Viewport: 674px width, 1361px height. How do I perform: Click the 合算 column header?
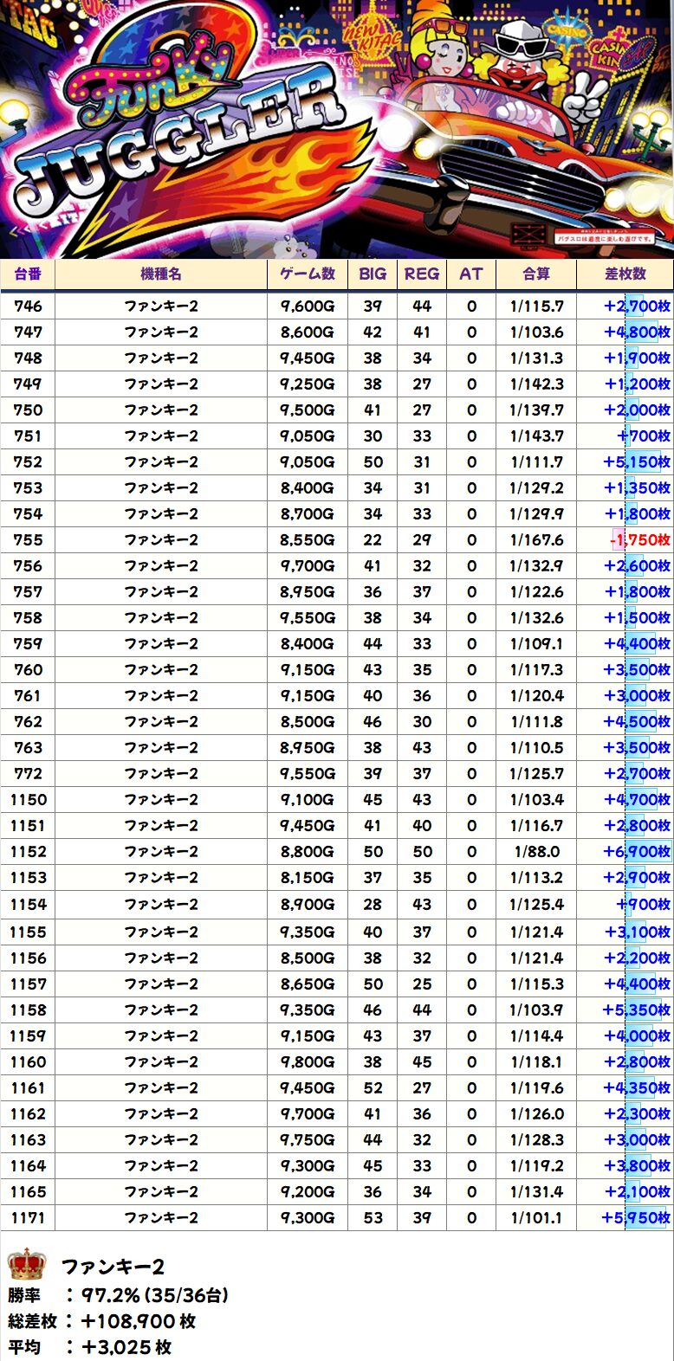pos(536,274)
